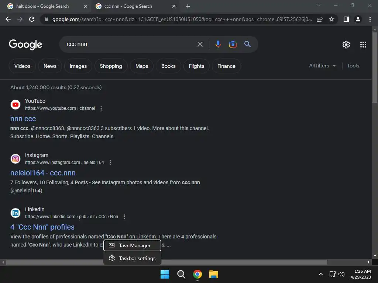Open Chrome three-dot menu

click(x=370, y=19)
